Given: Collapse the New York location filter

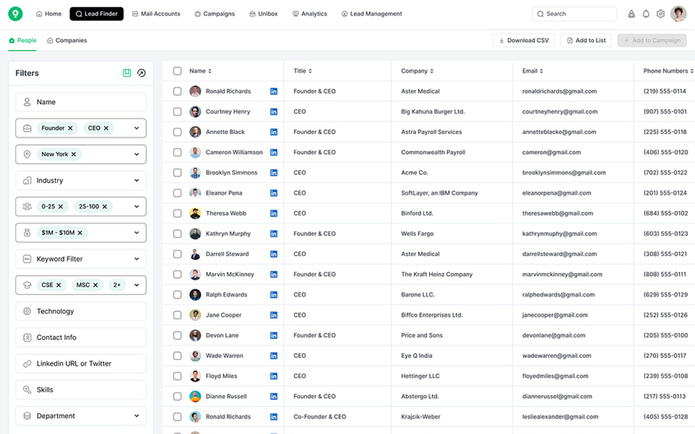Looking at the screenshot, I should click(x=136, y=154).
